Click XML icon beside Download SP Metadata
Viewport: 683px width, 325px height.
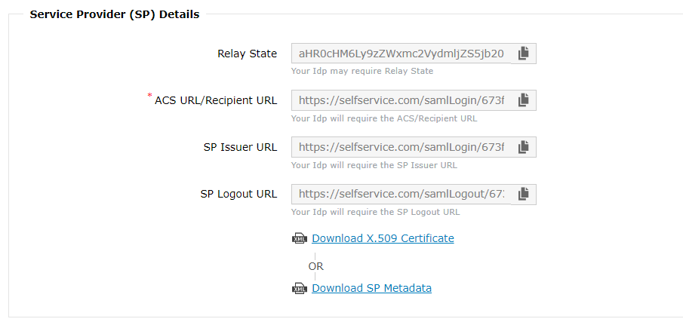tap(300, 289)
